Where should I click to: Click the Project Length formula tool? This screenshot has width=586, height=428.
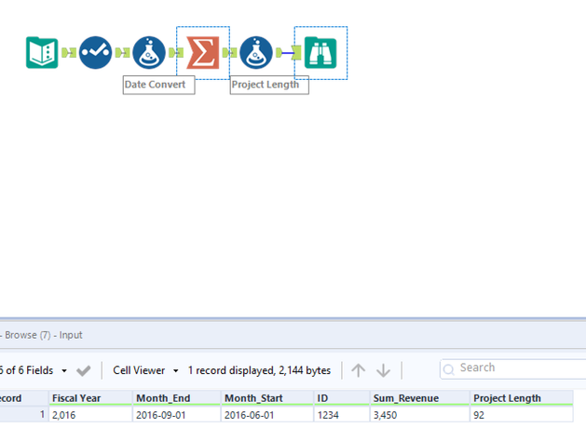pyautogui.click(x=256, y=53)
